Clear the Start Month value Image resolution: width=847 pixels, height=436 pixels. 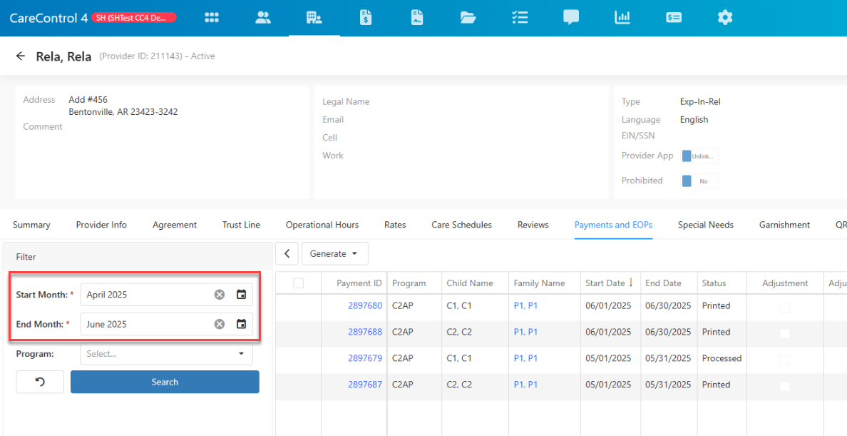click(220, 295)
